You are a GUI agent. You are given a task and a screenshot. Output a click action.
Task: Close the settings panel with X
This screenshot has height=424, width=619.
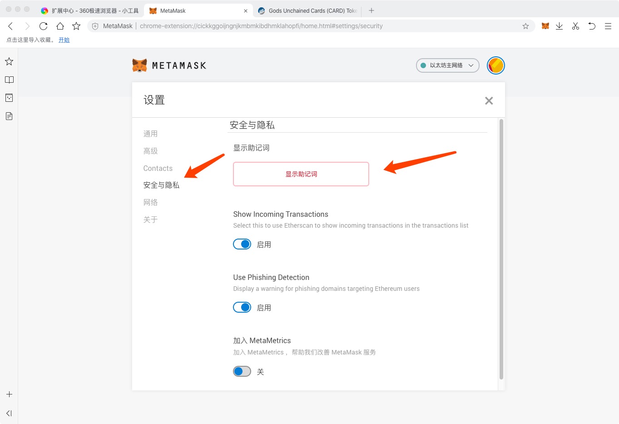489,100
